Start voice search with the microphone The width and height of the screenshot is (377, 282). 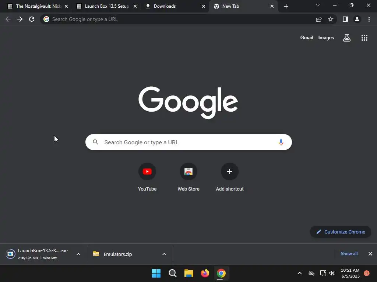[x=281, y=142]
